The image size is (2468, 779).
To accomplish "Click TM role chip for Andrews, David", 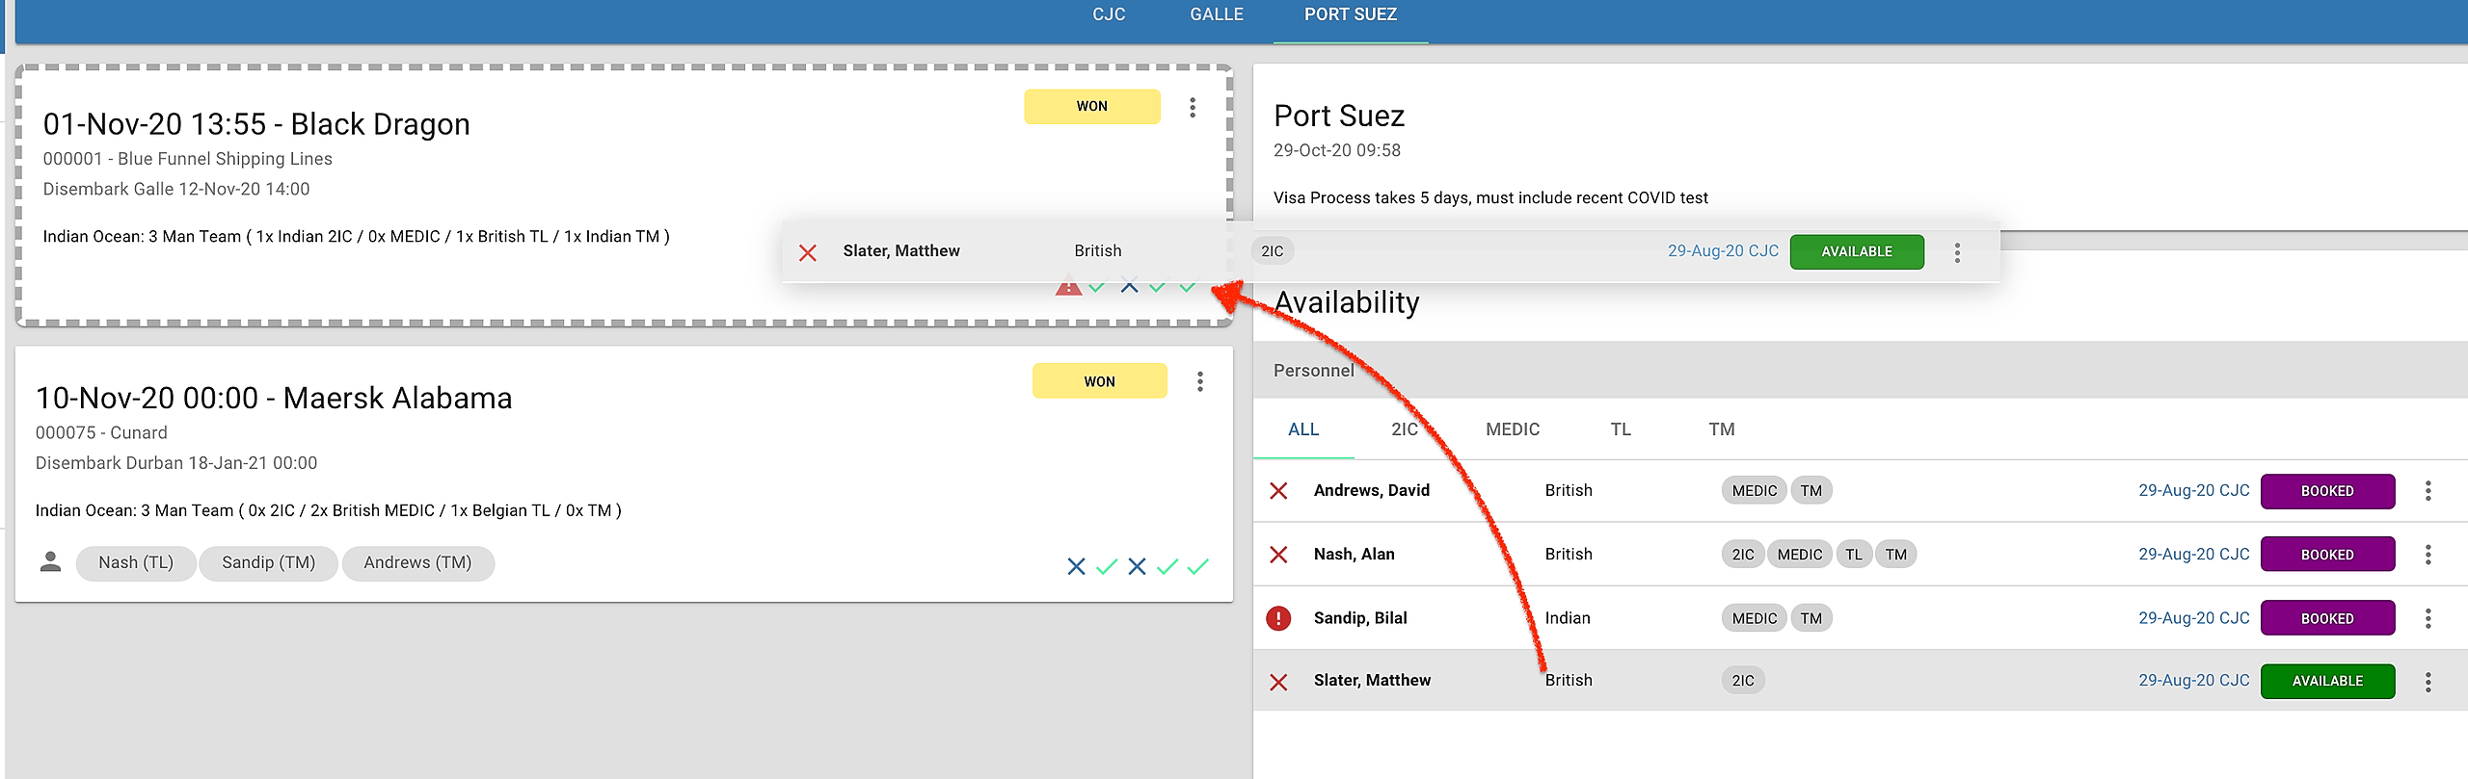I will point(1811,491).
